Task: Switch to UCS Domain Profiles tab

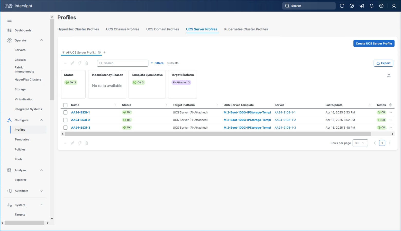Action: click(x=162, y=29)
